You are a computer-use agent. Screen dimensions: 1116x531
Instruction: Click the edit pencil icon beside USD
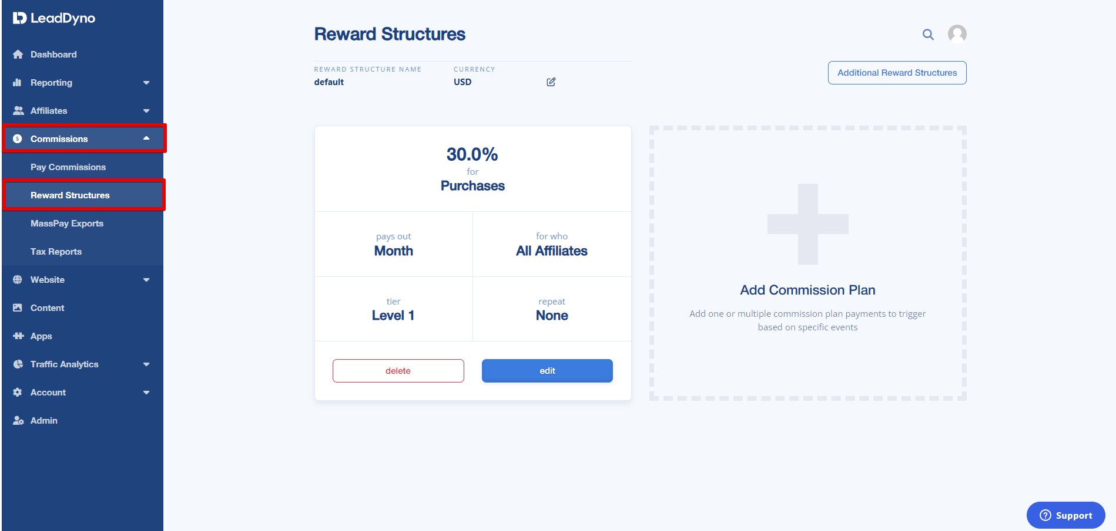pyautogui.click(x=551, y=82)
